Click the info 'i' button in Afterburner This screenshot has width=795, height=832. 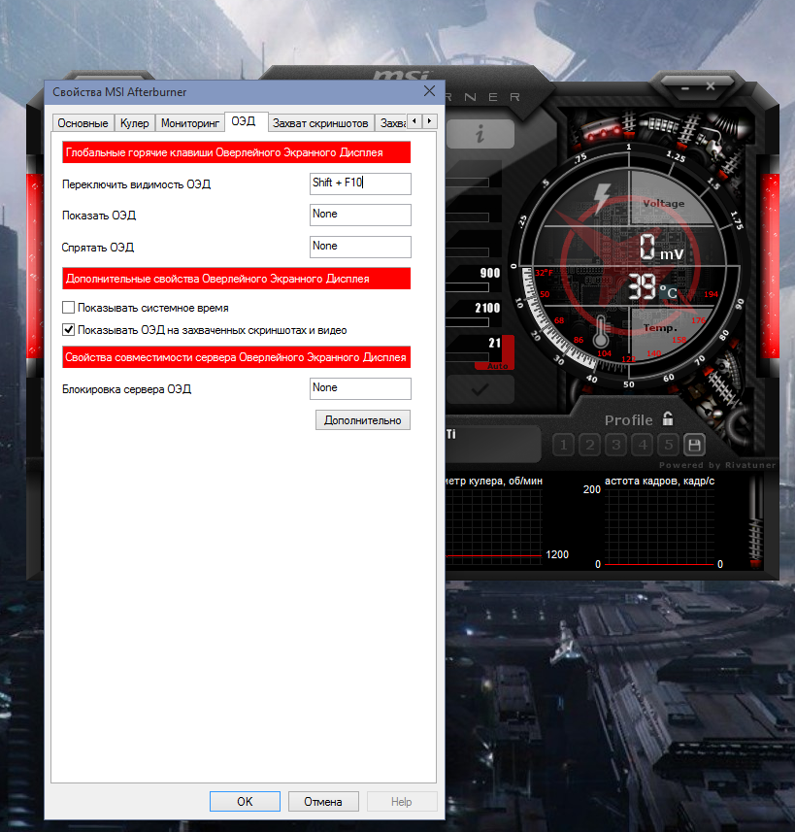point(480,134)
